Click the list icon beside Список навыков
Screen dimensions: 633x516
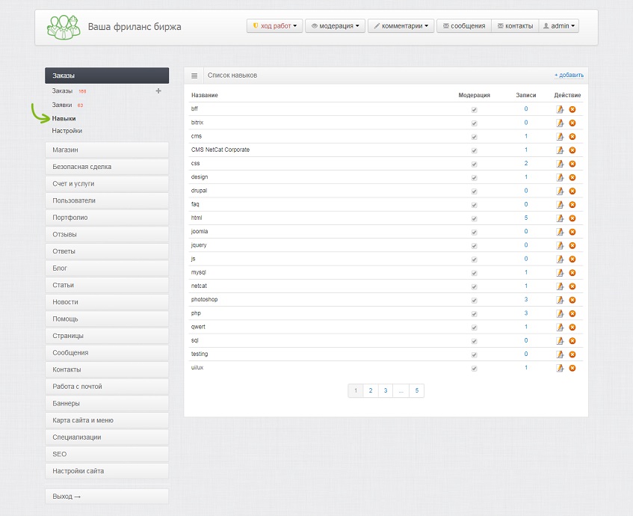194,76
